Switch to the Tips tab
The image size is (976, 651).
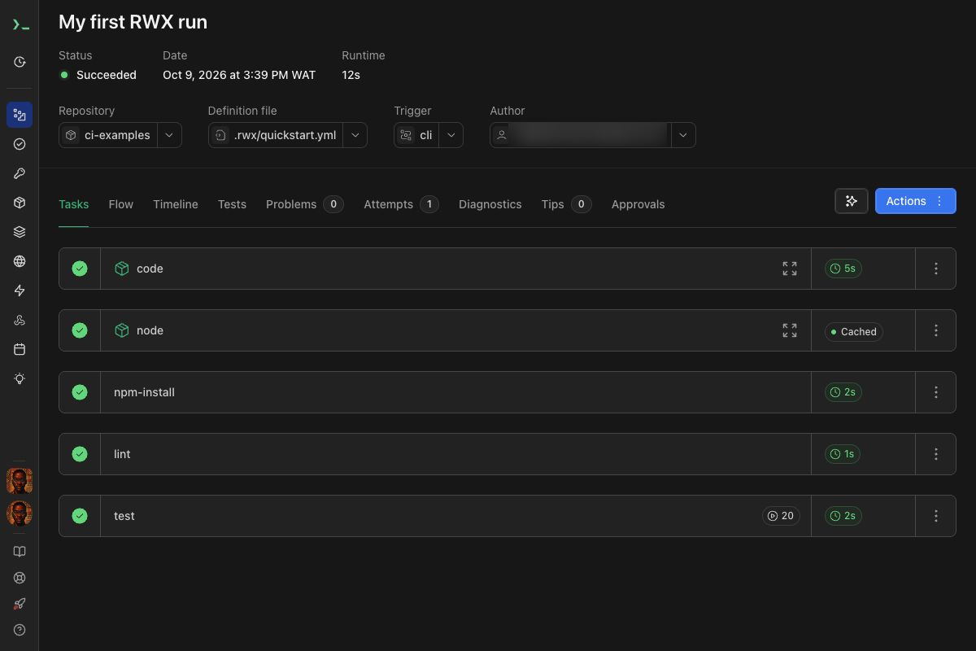[x=567, y=204]
